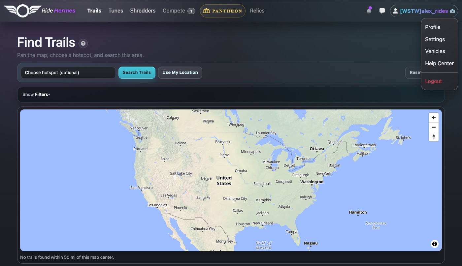Select Settings in the account menu
This screenshot has width=462, height=266.
point(439,39)
